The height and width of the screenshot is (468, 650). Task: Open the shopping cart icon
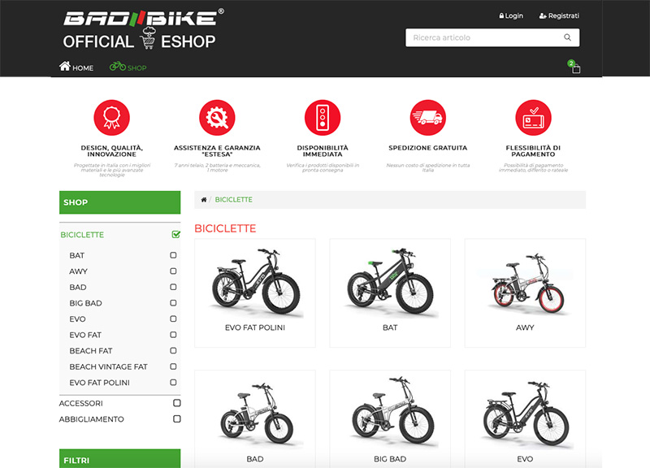coord(575,68)
